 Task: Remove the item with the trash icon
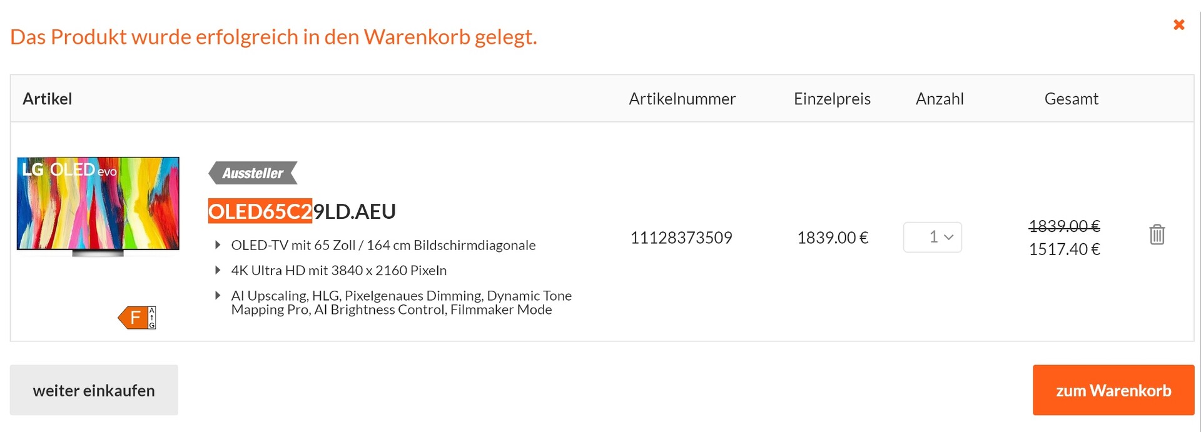1157,235
